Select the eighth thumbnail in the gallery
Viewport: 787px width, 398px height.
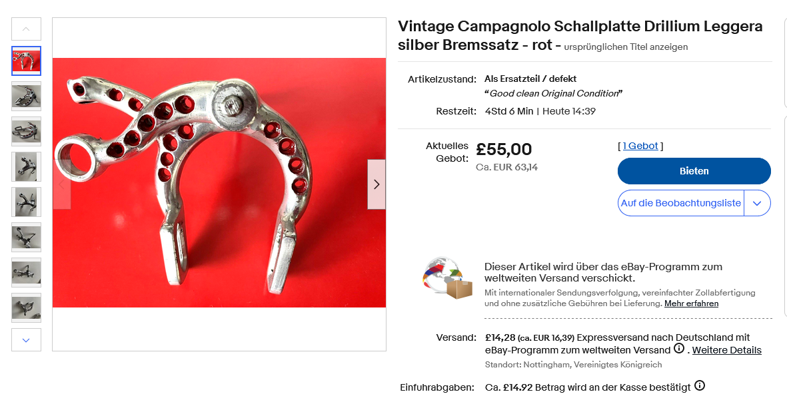click(27, 307)
